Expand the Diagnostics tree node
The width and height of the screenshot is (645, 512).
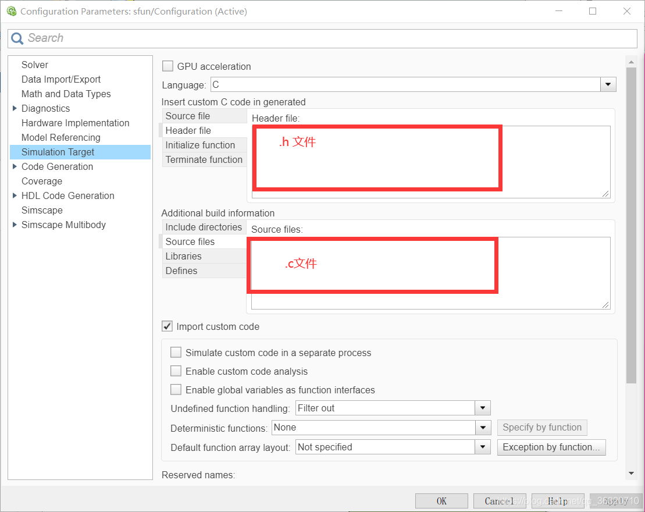(x=15, y=108)
